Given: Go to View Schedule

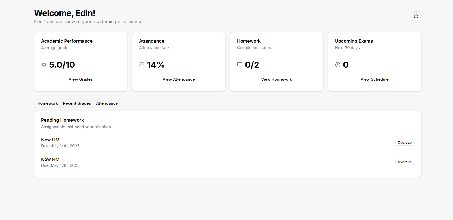Looking at the screenshot, I should [x=374, y=79].
